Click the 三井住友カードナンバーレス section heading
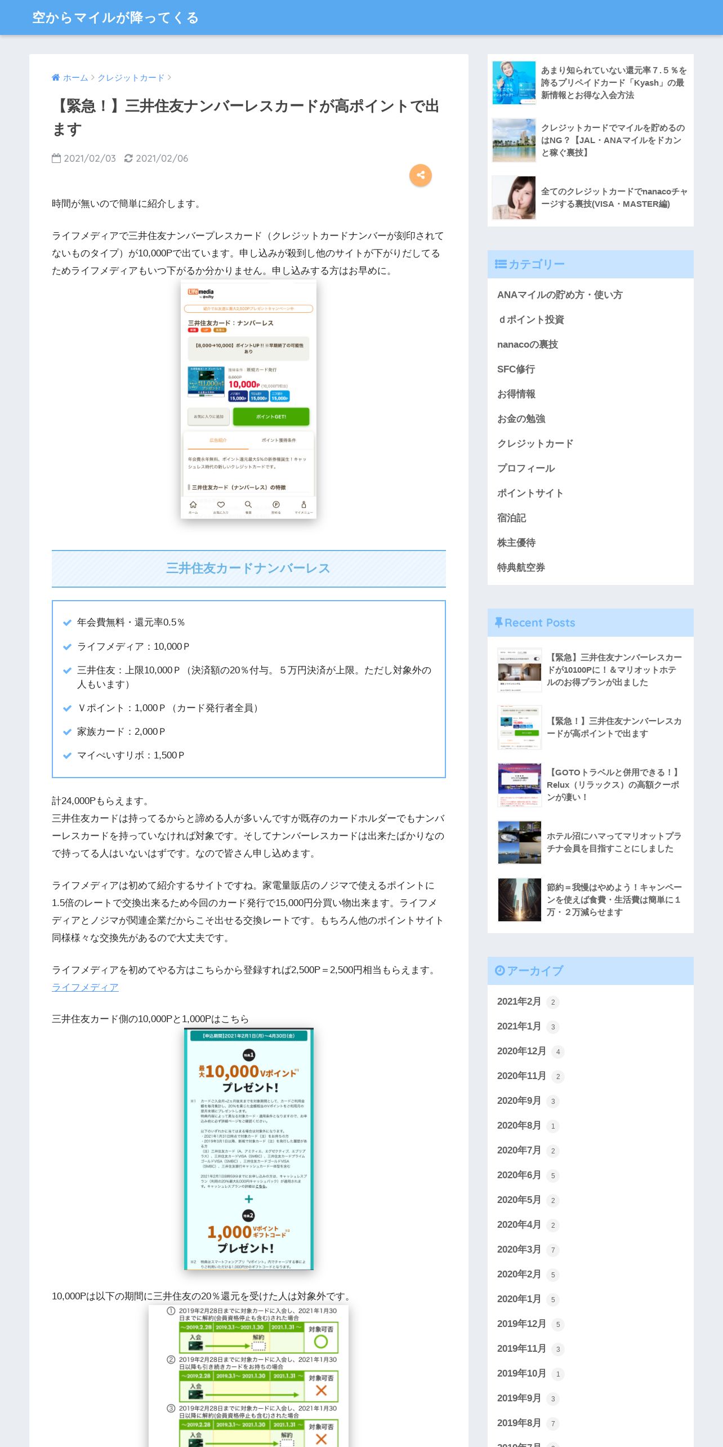723x1447 pixels. click(248, 569)
